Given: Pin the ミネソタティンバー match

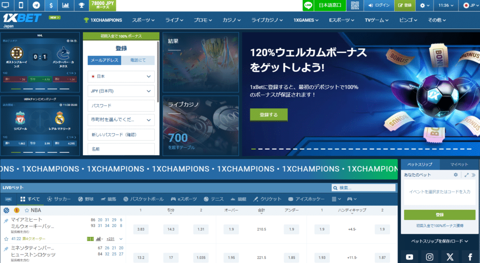Looking at the screenshot, I should point(6,249).
